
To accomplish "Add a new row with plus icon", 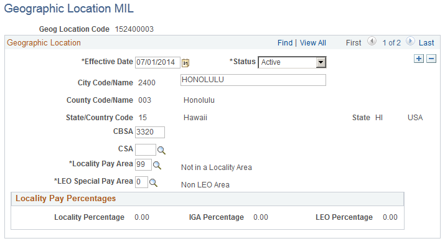I will (x=419, y=59).
